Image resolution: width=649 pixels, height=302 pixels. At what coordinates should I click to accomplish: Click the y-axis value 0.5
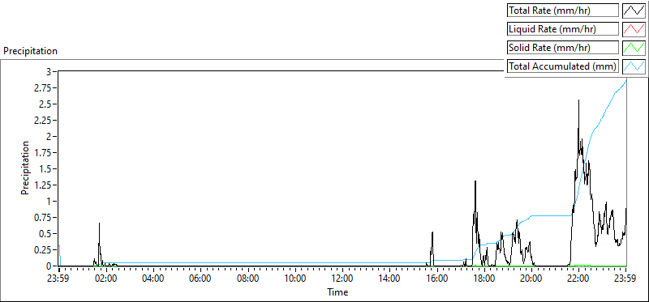45,233
